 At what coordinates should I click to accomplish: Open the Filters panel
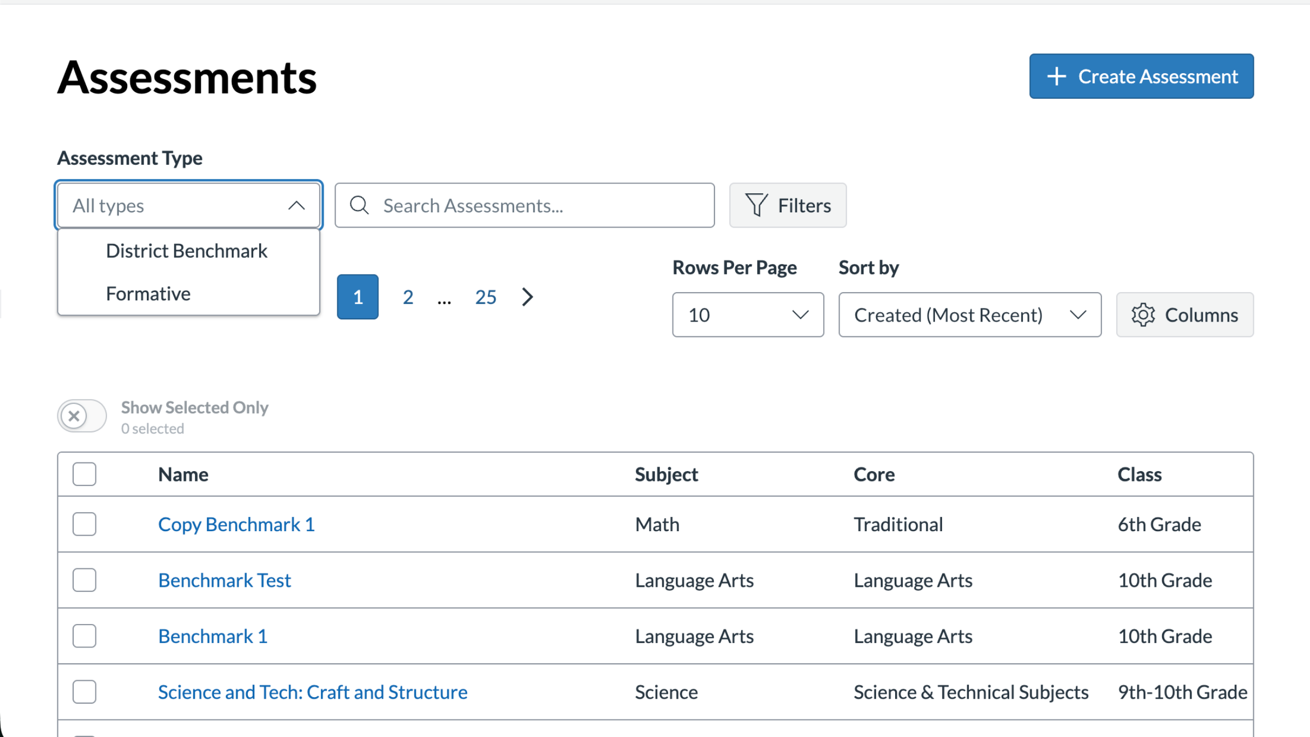click(x=788, y=205)
